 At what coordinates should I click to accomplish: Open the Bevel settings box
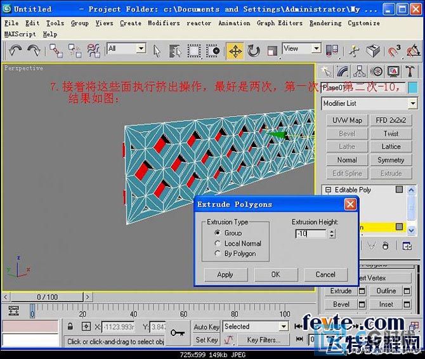(x=362, y=304)
